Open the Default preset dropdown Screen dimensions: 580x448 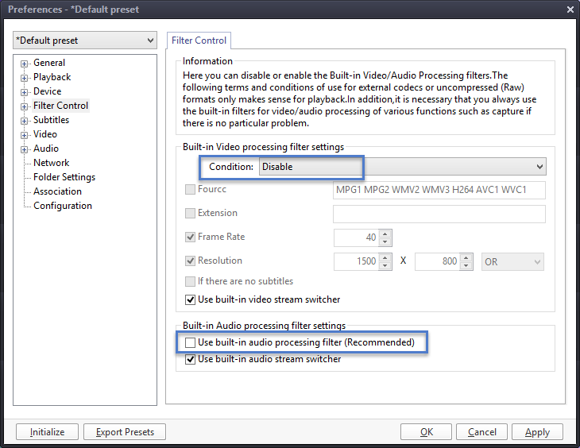pyautogui.click(x=85, y=41)
